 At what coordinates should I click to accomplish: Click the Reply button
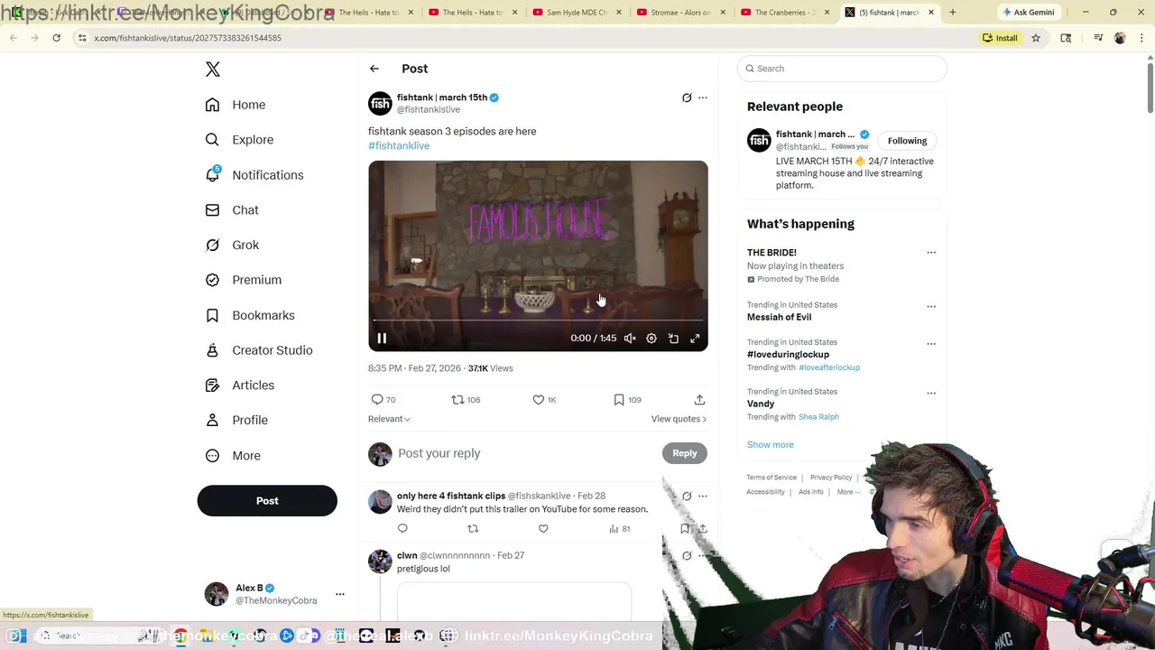pos(685,453)
